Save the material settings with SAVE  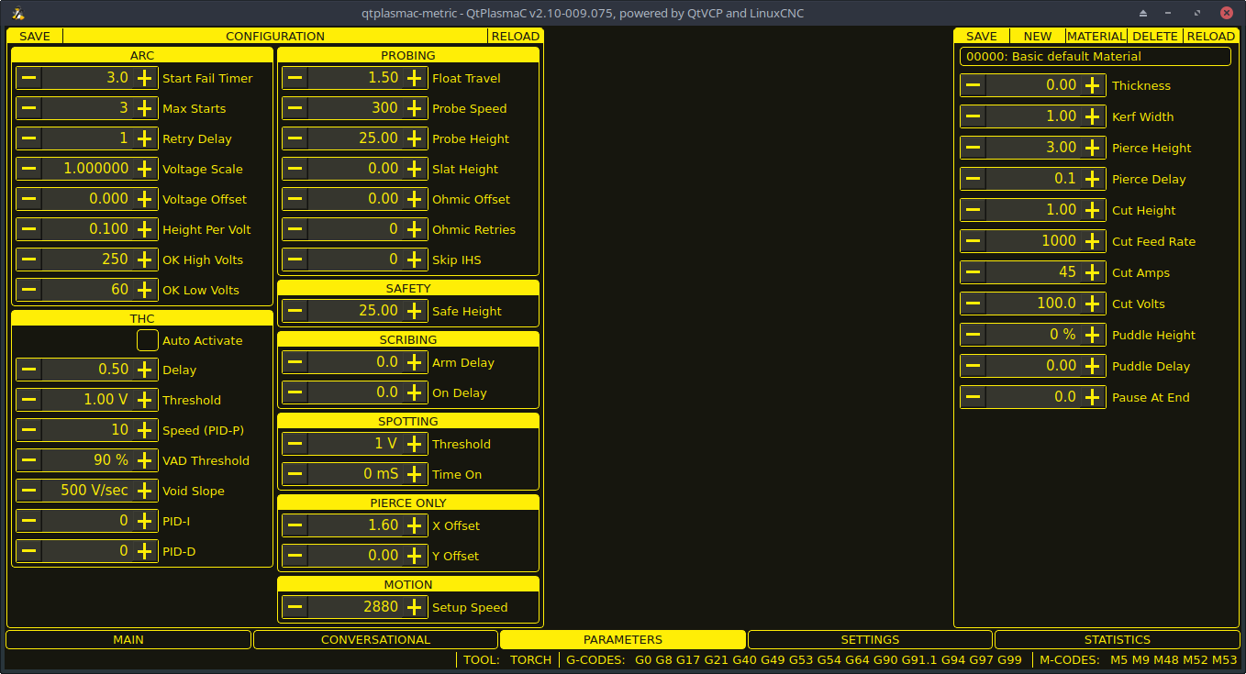pos(981,36)
